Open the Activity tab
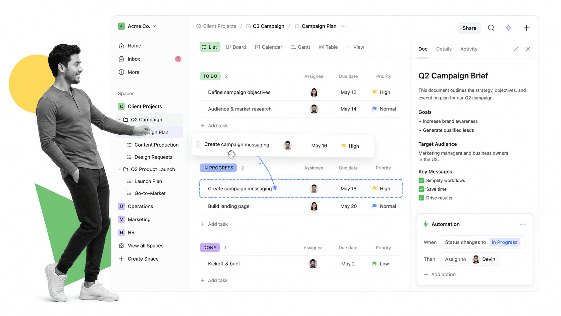Image resolution: width=561 pixels, height=316 pixels. point(469,49)
